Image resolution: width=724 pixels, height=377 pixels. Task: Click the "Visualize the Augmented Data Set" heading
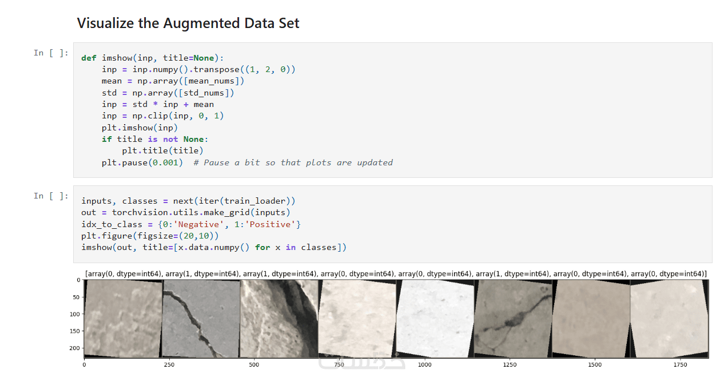click(x=188, y=23)
